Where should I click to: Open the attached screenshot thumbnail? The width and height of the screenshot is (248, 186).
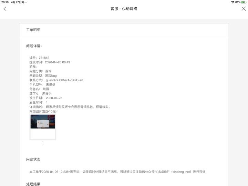point(43,127)
